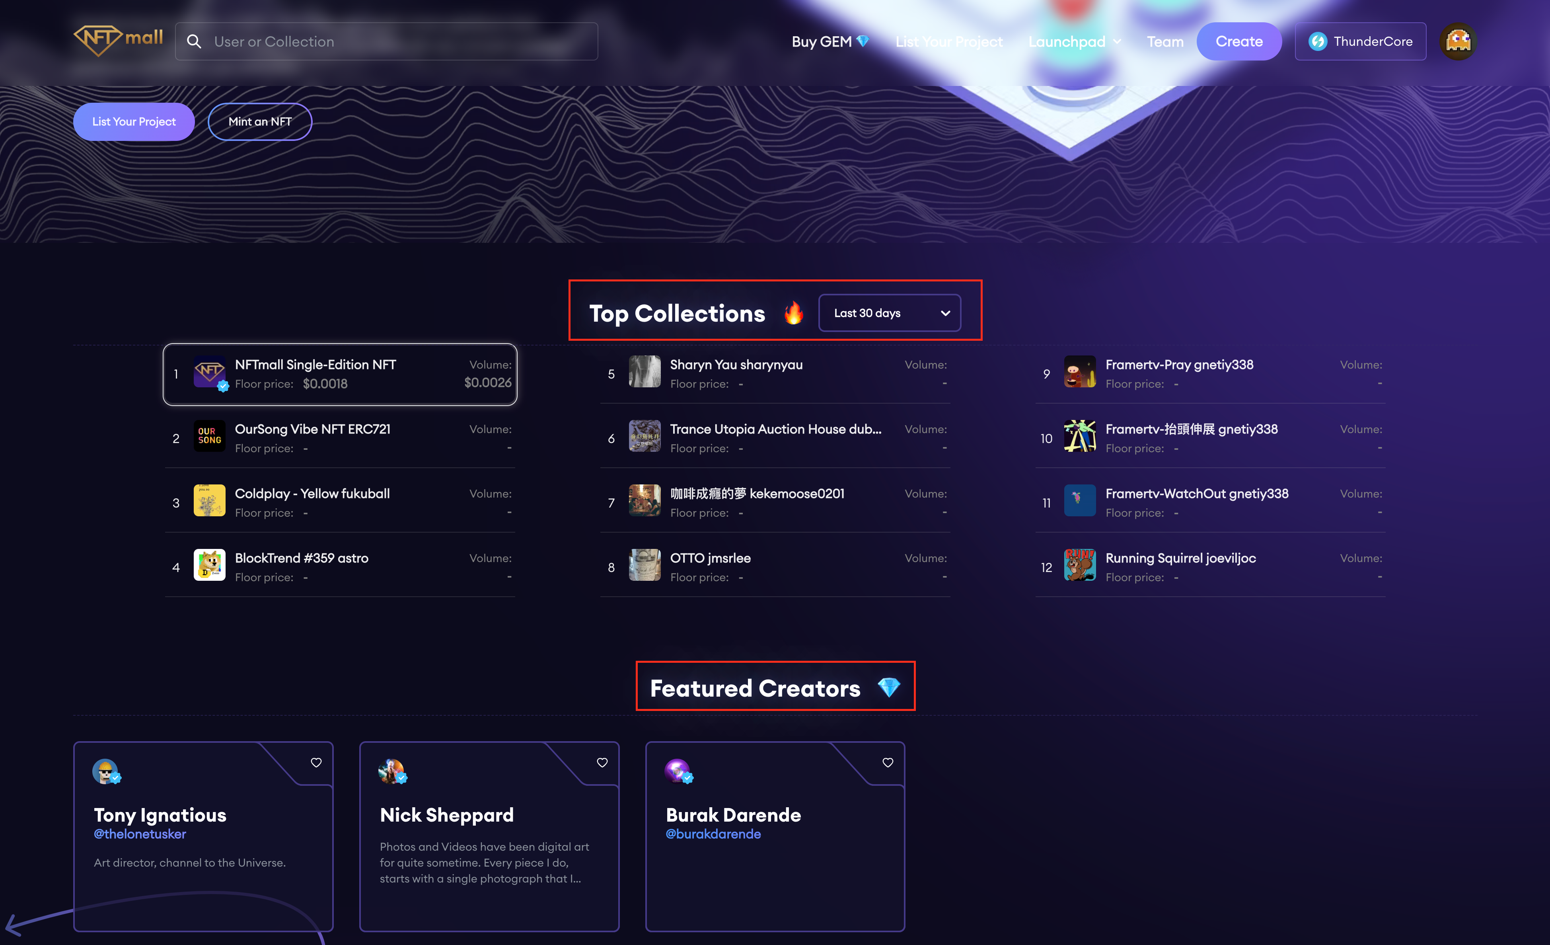
Task: Click Tony Ignatious creator avatar
Action: [105, 771]
